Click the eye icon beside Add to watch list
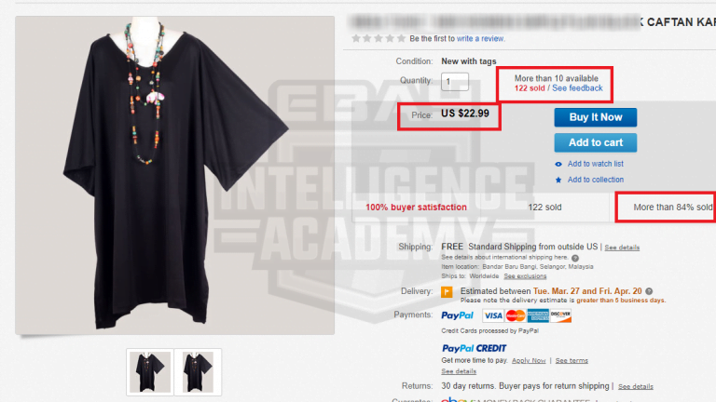Screen dimensions: 716x402 (558, 164)
